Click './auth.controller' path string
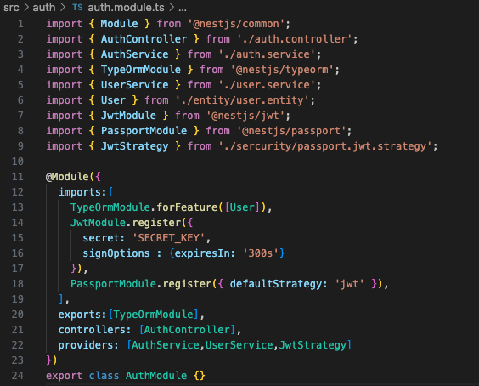This screenshot has height=386, width=479. click(295, 39)
